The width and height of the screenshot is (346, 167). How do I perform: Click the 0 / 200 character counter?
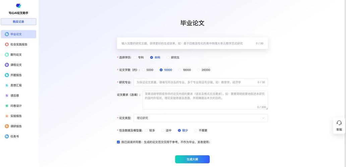(x=262, y=107)
